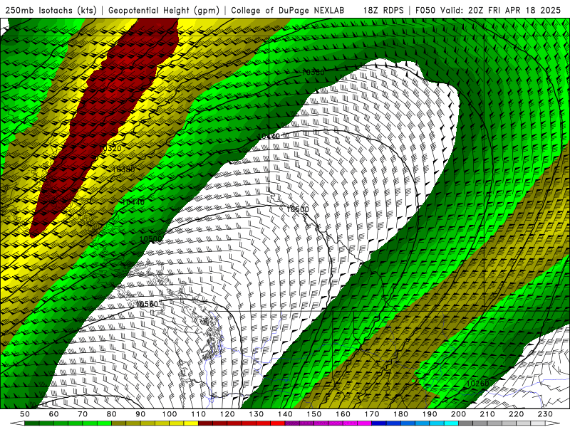
Task: Click the '250mb Isotachs (kts)' title text
Action: 51,10
